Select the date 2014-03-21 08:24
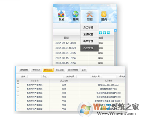Image resolution: width=141 pixels, height=118 pixels. pyautogui.click(x=66, y=48)
